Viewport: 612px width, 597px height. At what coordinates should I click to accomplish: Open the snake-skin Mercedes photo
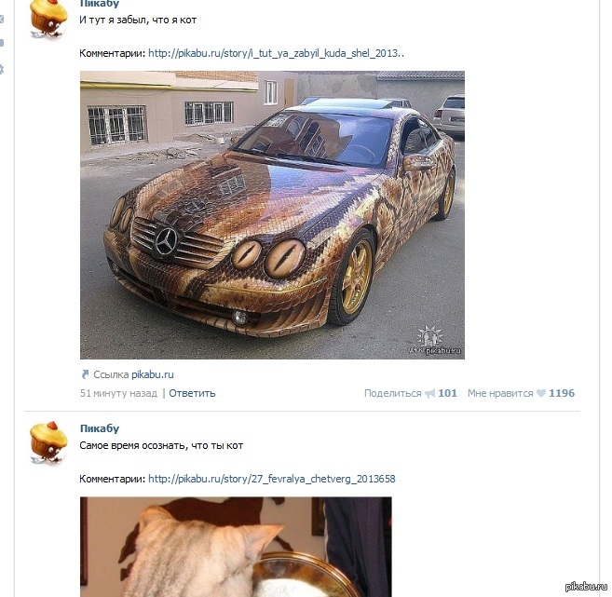click(272, 215)
